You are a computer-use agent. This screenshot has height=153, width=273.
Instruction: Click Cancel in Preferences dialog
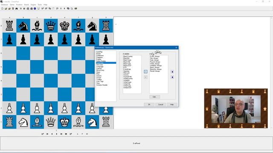tap(160, 105)
